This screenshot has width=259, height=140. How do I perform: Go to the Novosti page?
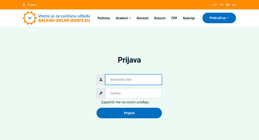pos(142,18)
